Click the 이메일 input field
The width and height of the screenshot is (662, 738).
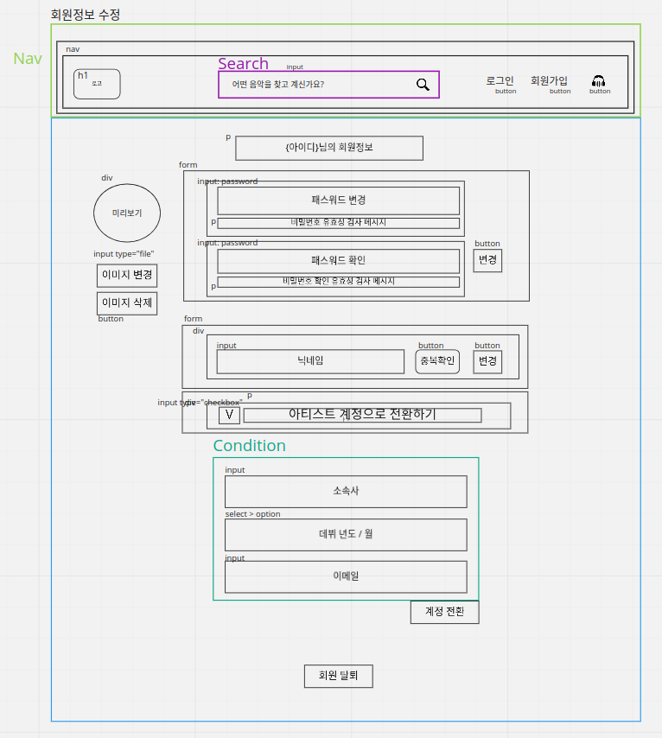[x=346, y=576]
